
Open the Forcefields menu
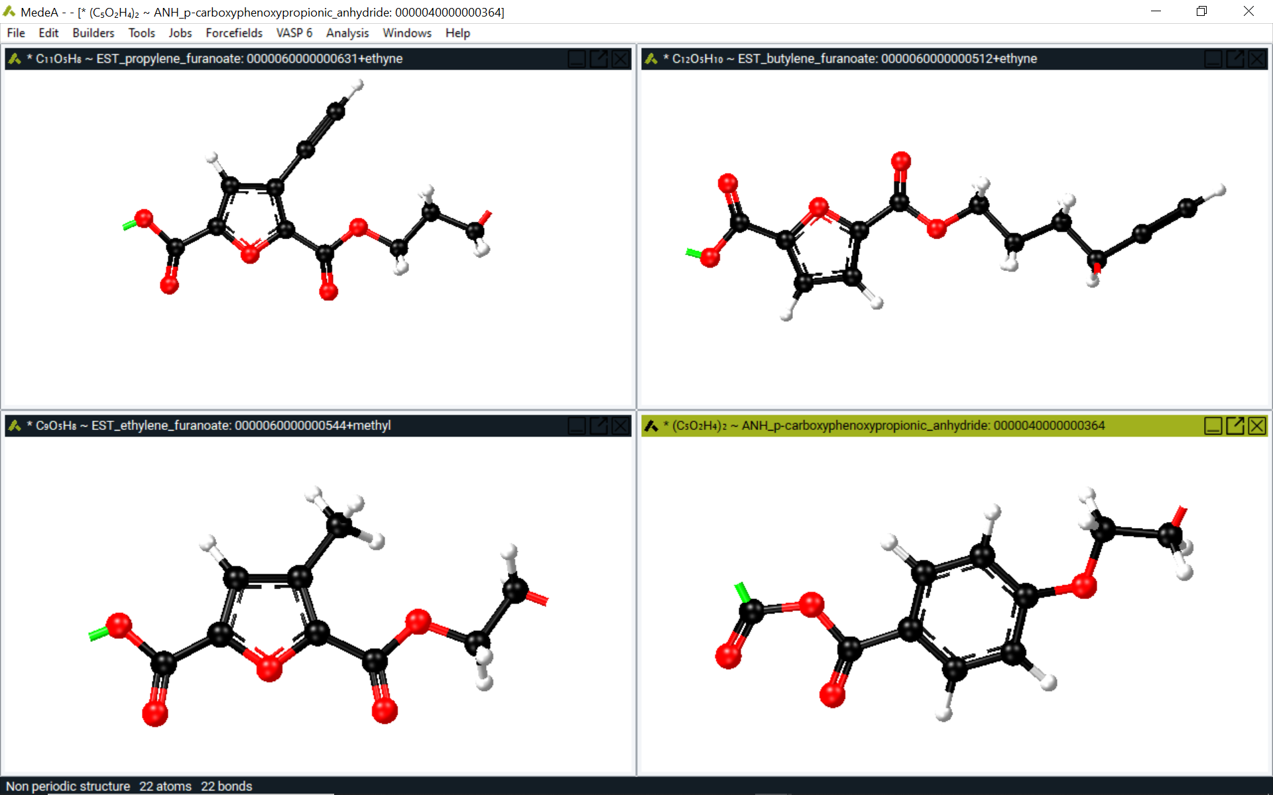tap(233, 33)
